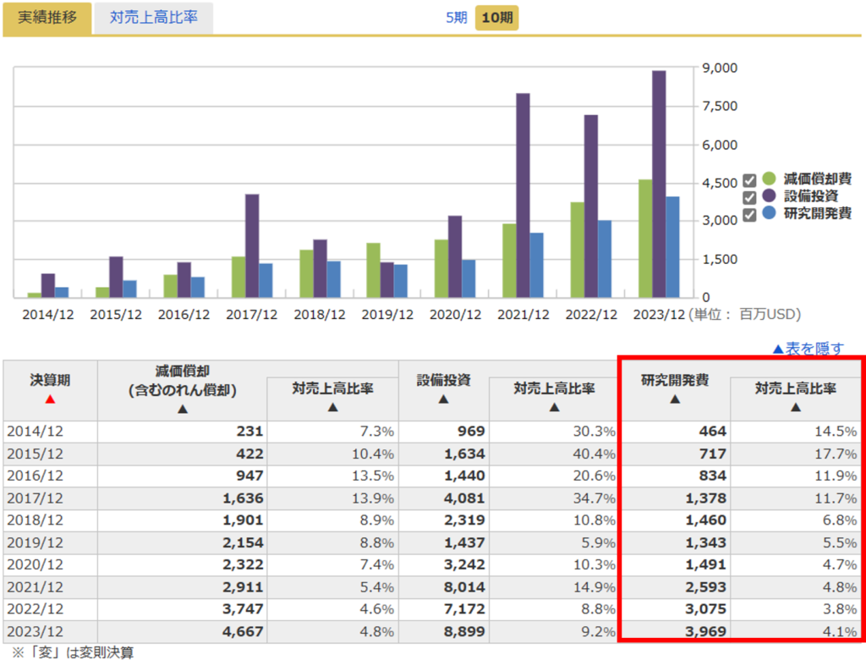
Task: Show the 5期 period view
Action: pyautogui.click(x=456, y=17)
